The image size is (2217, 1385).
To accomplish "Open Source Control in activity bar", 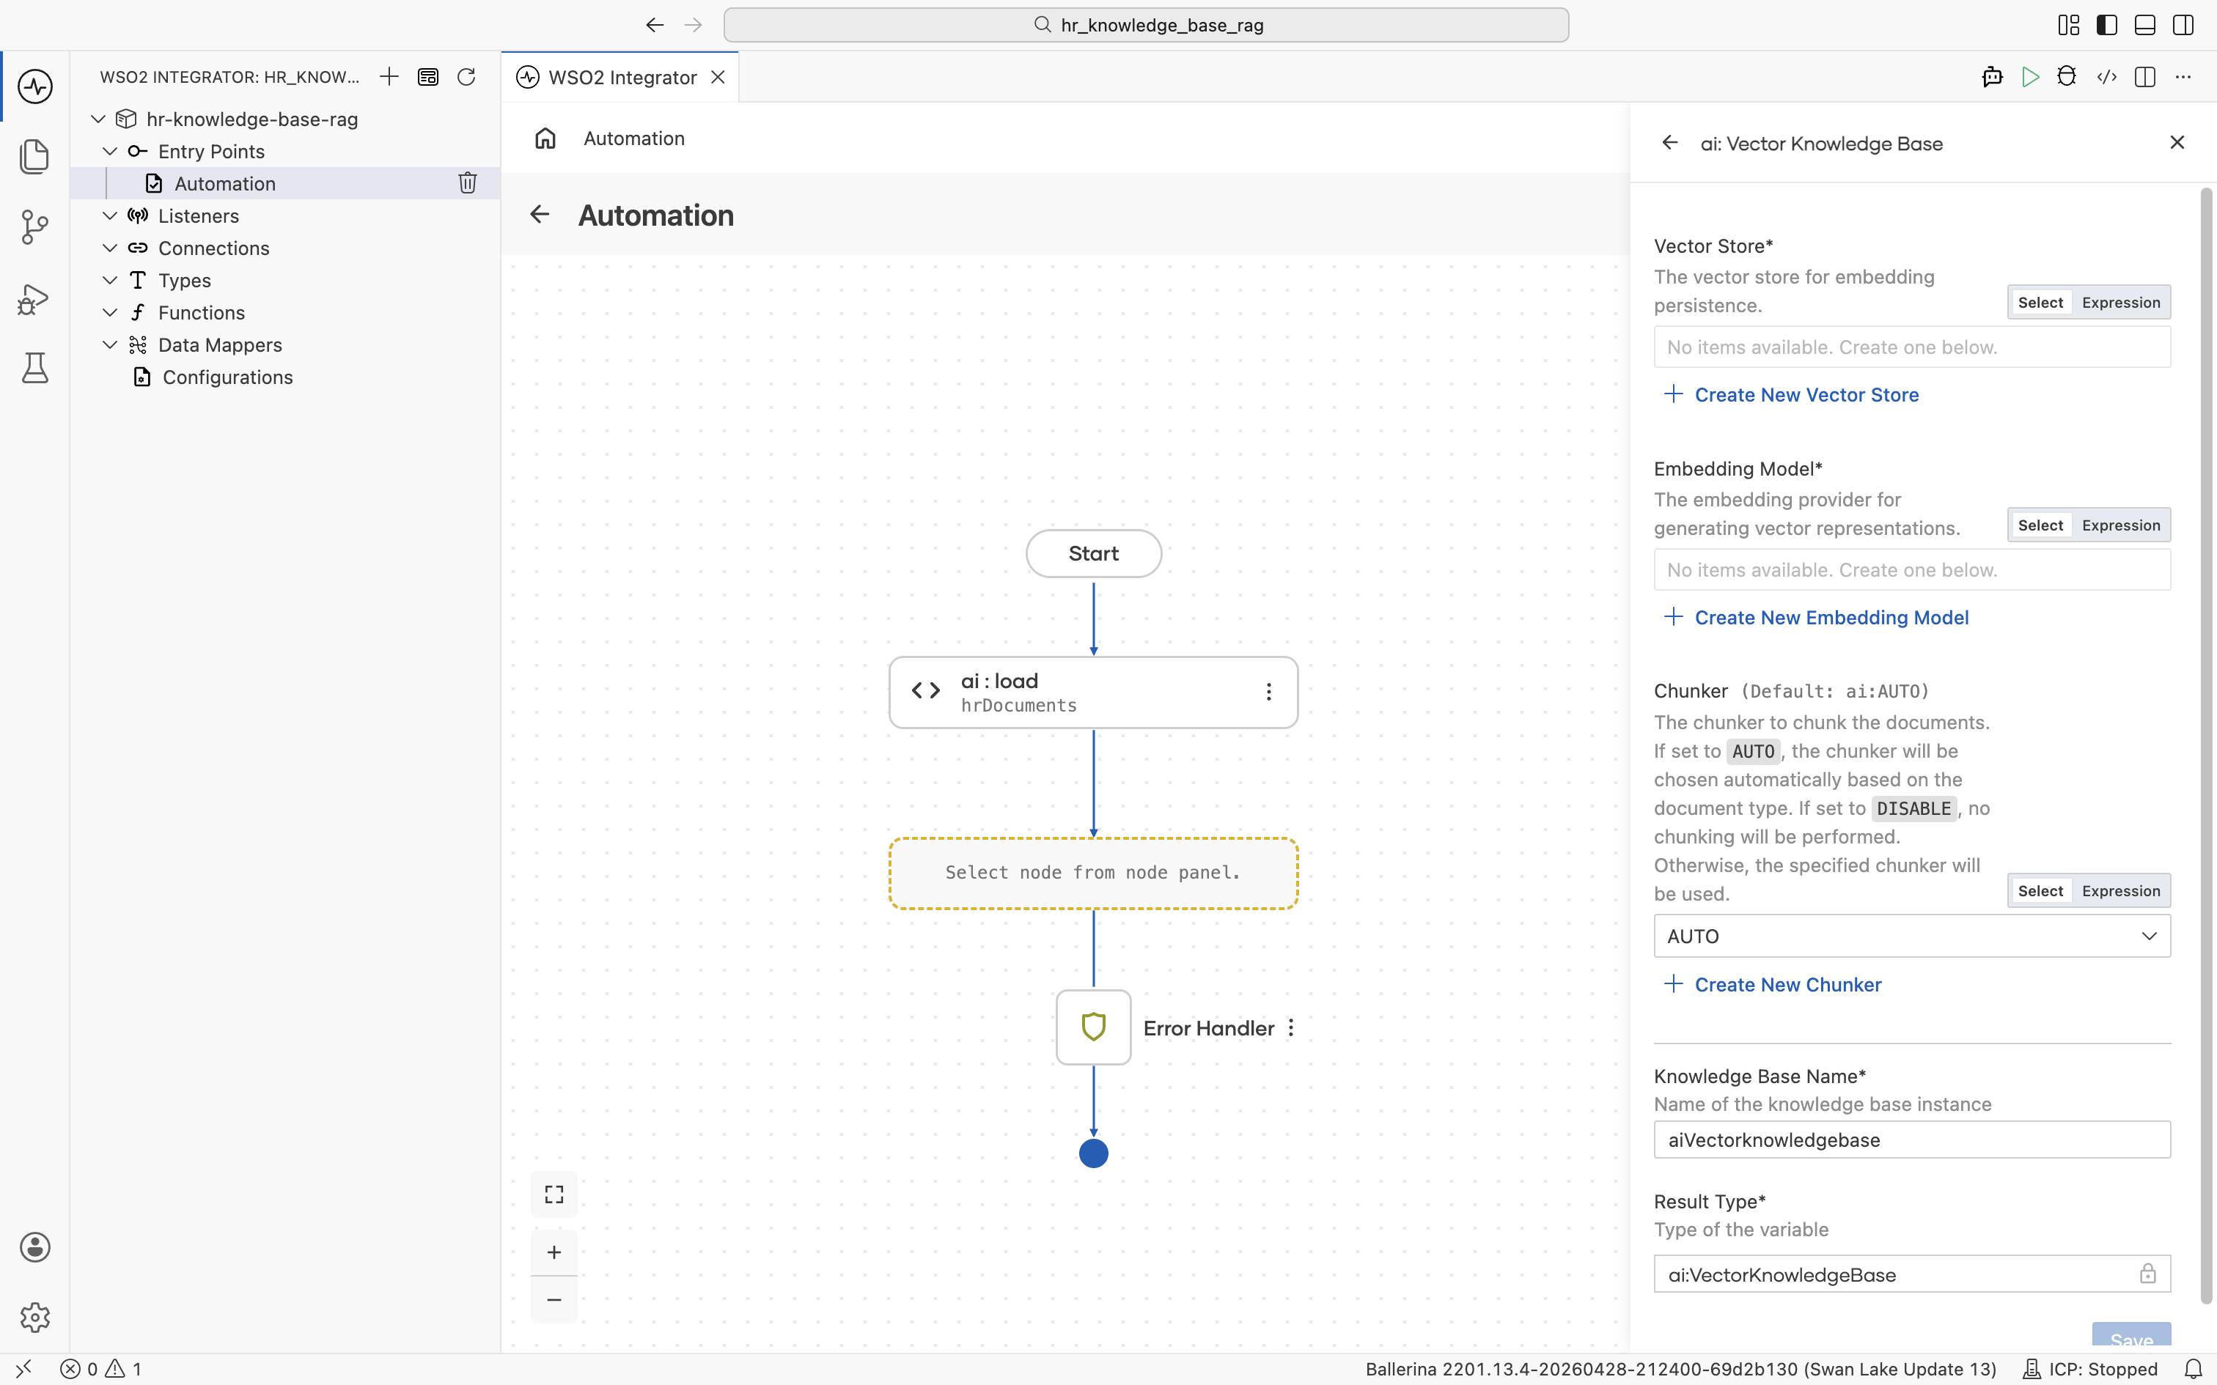I will [34, 226].
